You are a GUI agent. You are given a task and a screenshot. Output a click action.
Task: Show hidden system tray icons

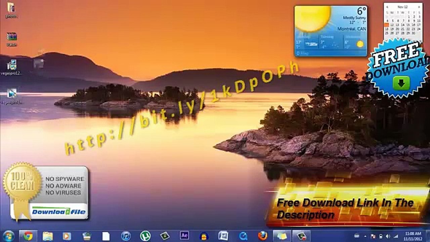pos(365,236)
